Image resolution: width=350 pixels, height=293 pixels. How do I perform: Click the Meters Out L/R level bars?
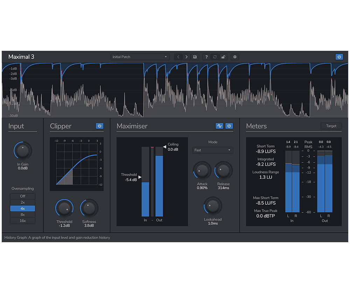[x=325, y=182]
